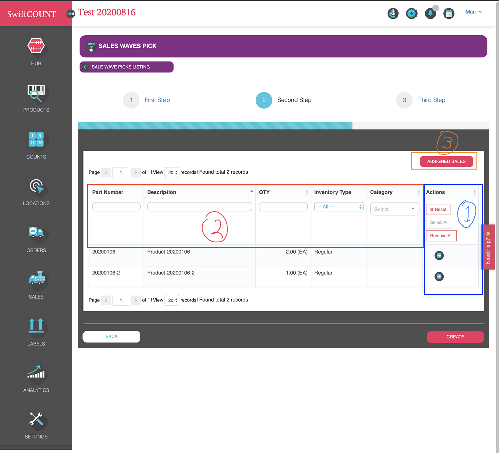This screenshot has width=499, height=453.
Task: Add product 20200106 with plus icon
Action: (439, 256)
